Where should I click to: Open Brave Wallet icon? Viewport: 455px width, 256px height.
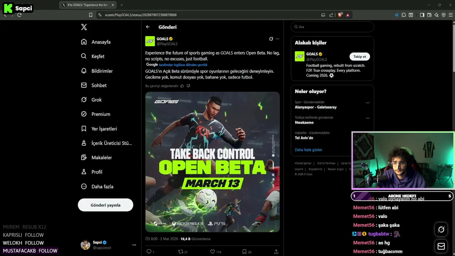click(x=429, y=15)
